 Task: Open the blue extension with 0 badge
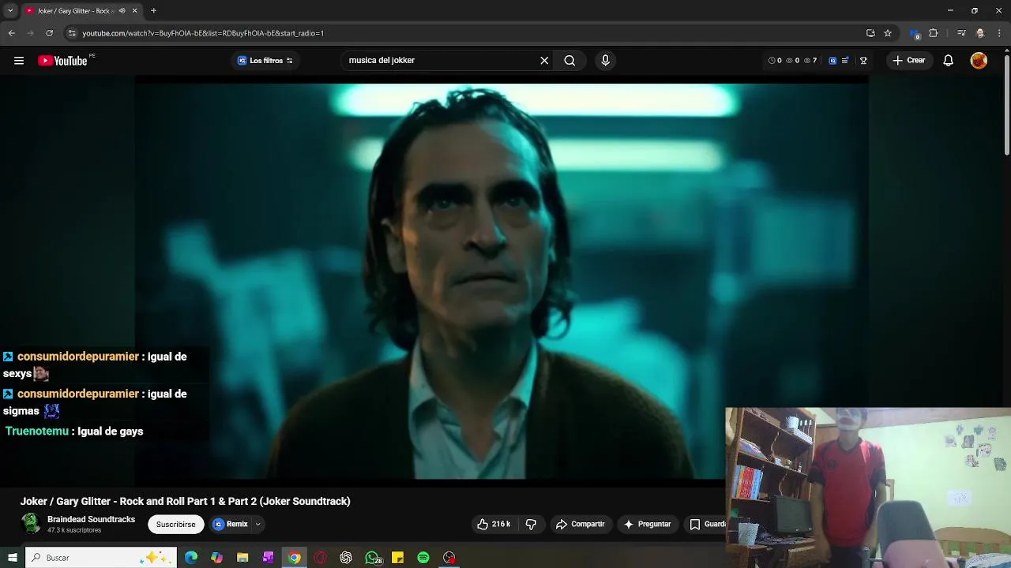tap(915, 33)
